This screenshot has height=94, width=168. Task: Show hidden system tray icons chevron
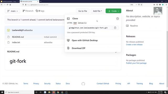click(x=146, y=92)
